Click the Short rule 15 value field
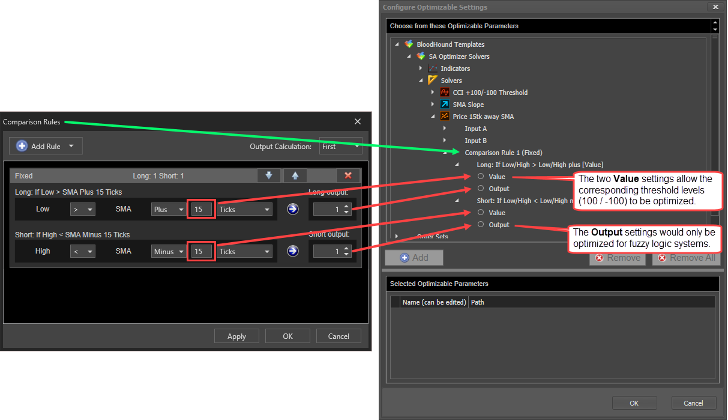This screenshot has height=420, width=728. [201, 251]
